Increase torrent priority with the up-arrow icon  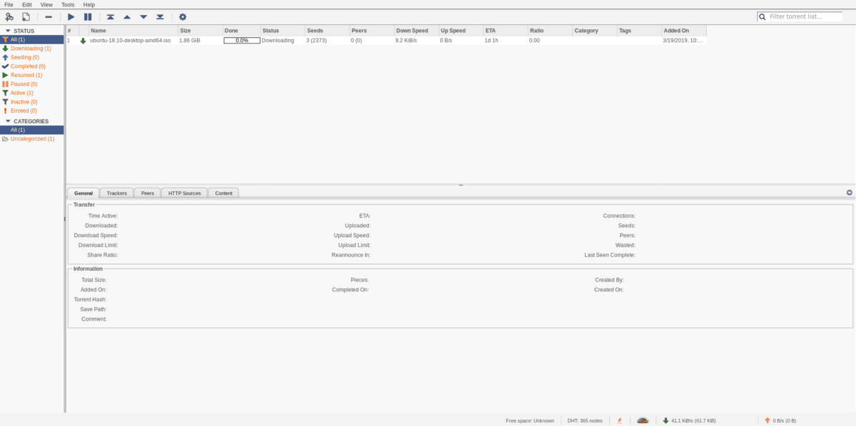tap(127, 16)
